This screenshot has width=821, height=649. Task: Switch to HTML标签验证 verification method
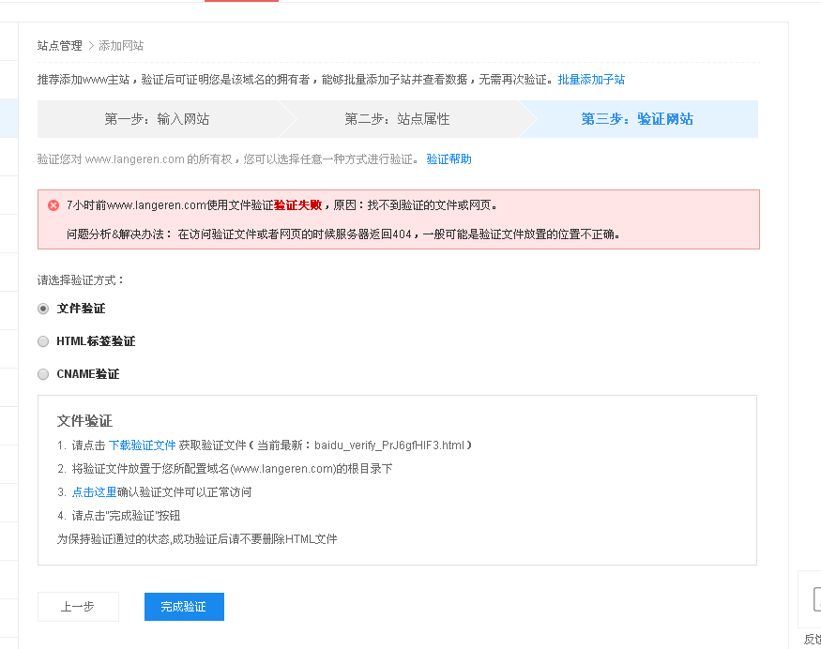point(43,340)
